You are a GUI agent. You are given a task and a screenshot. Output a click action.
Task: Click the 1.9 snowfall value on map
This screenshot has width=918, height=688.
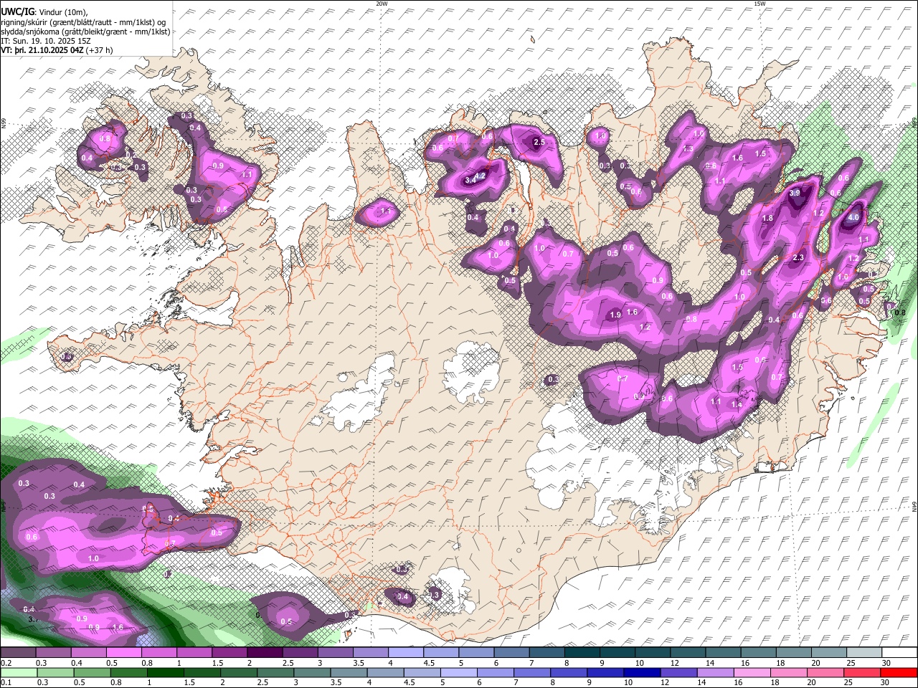(x=615, y=315)
